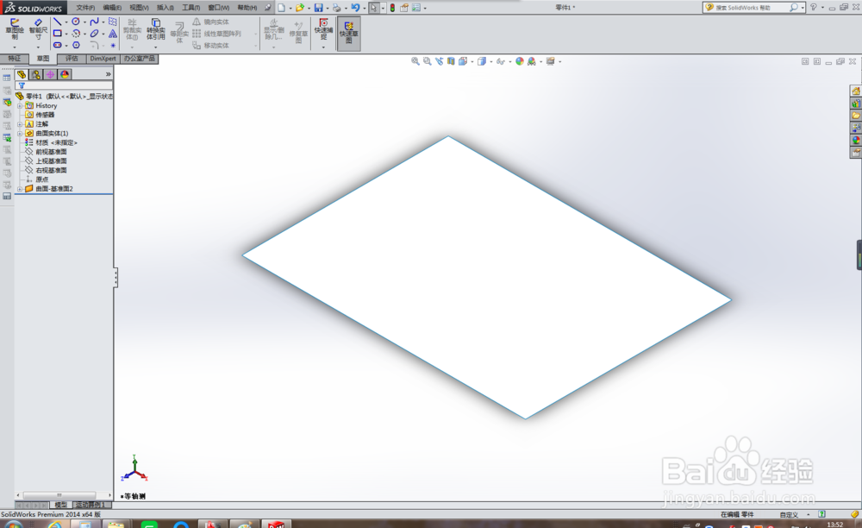The height and width of the screenshot is (528, 862).
Task: Select the Ellipse sketch tool
Action: point(95,34)
